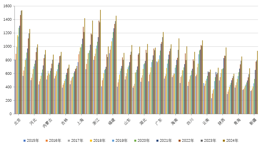
Task: Select the 2021年 legend label
Action: pyautogui.click(x=166, y=140)
